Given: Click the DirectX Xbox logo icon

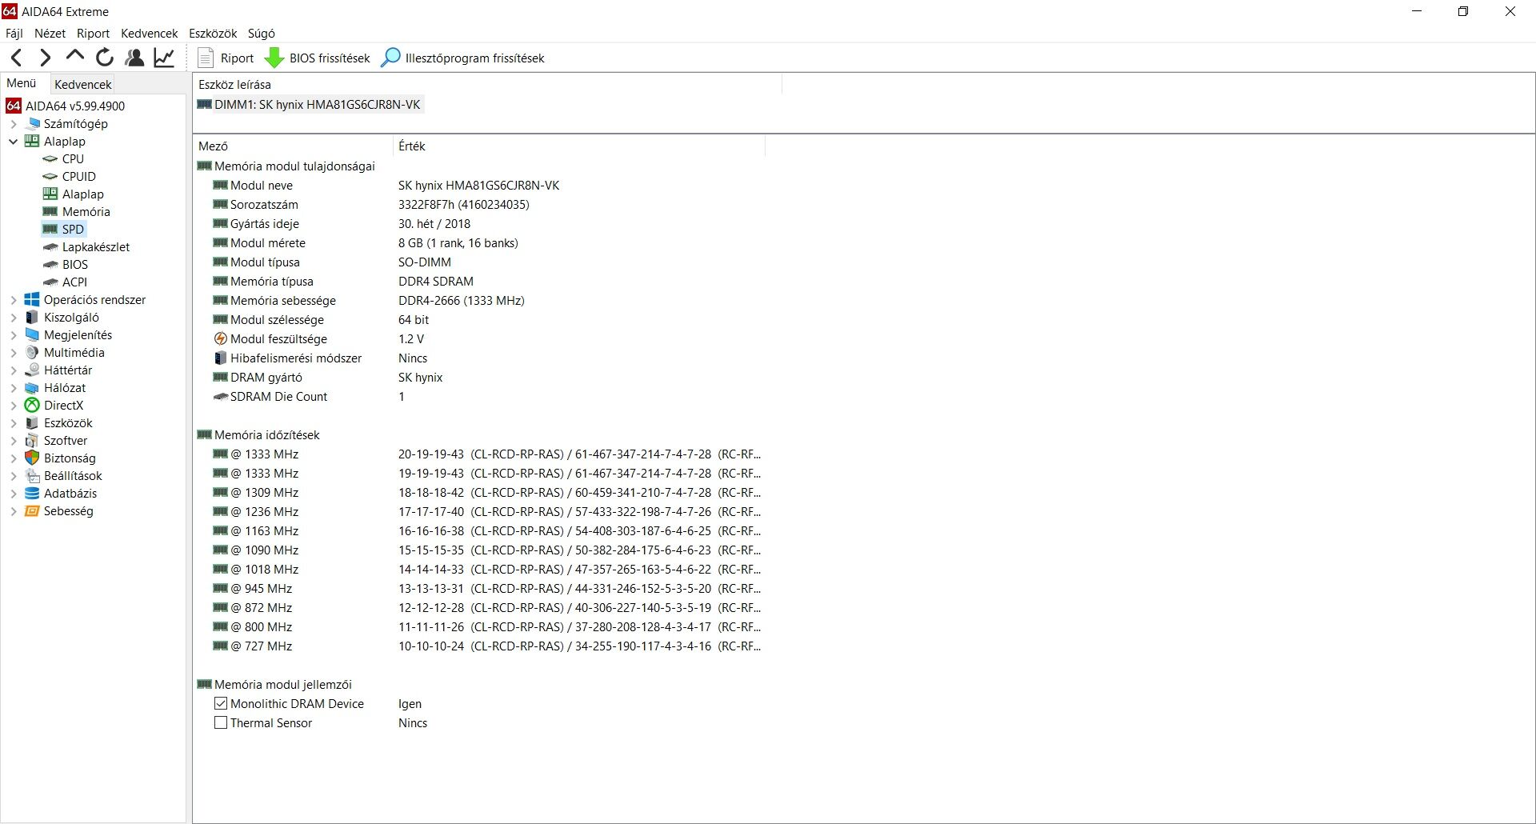Looking at the screenshot, I should 32,406.
